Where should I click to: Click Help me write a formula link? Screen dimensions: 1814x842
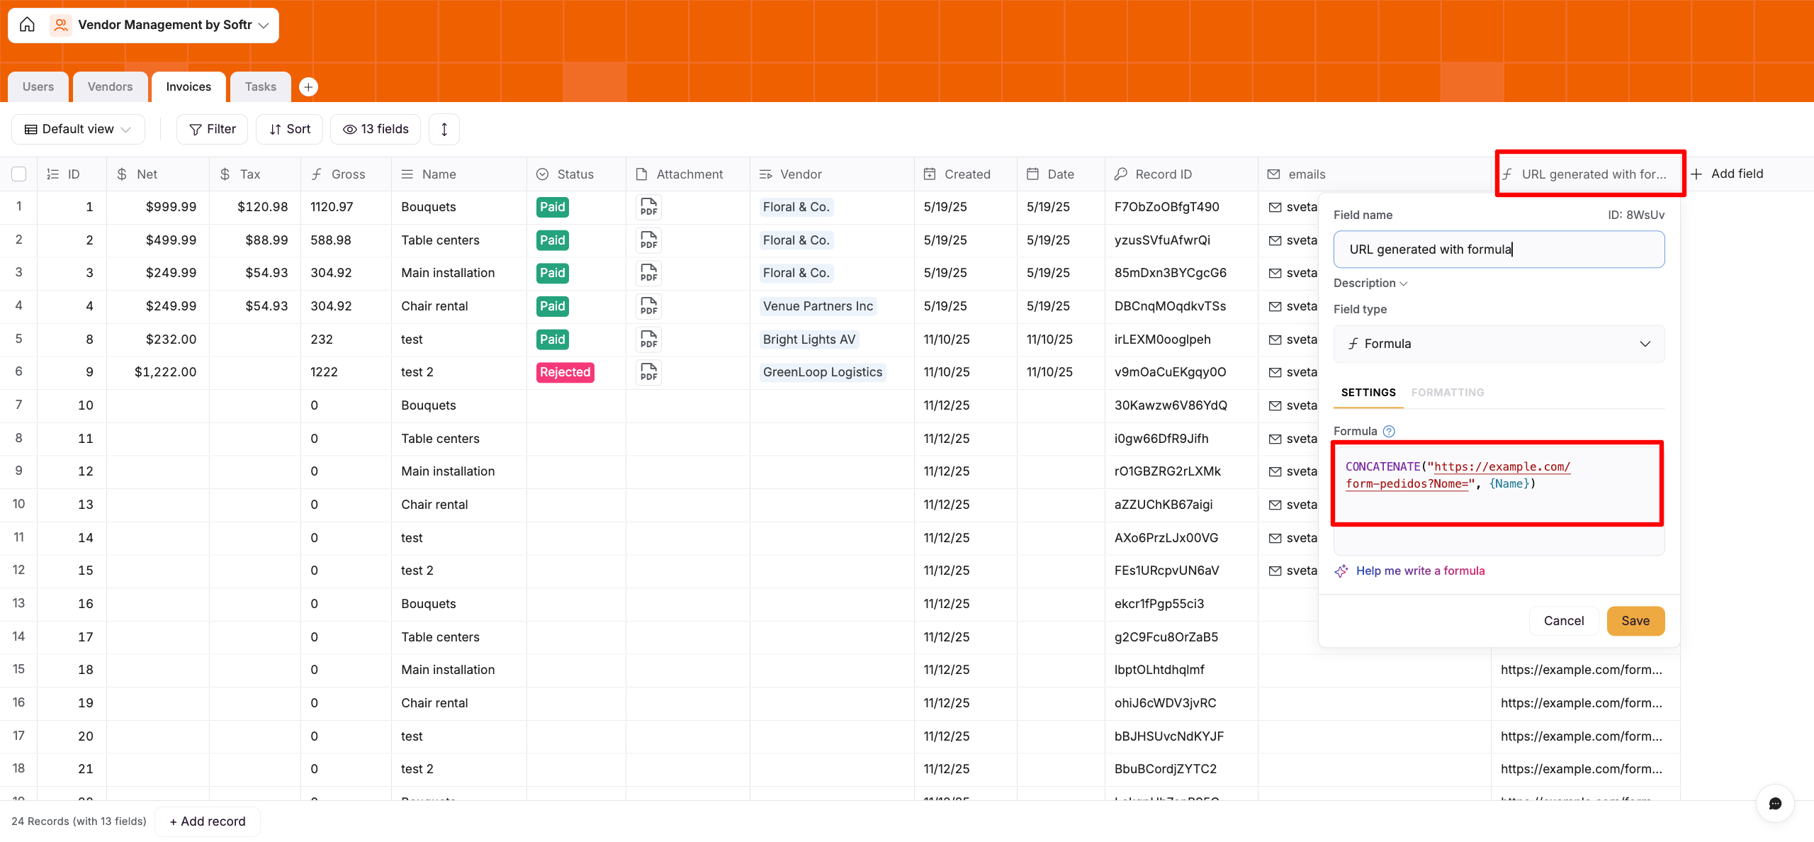coord(1420,571)
